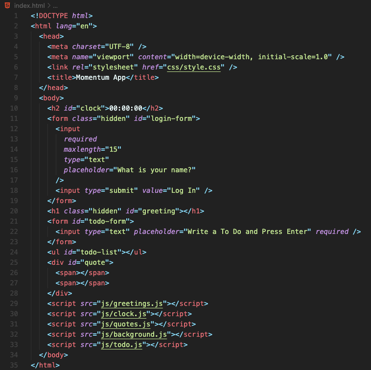Image resolution: width=371 pixels, height=370 pixels.
Task: Click line number 21 in the gutter
Action: tap(14, 221)
